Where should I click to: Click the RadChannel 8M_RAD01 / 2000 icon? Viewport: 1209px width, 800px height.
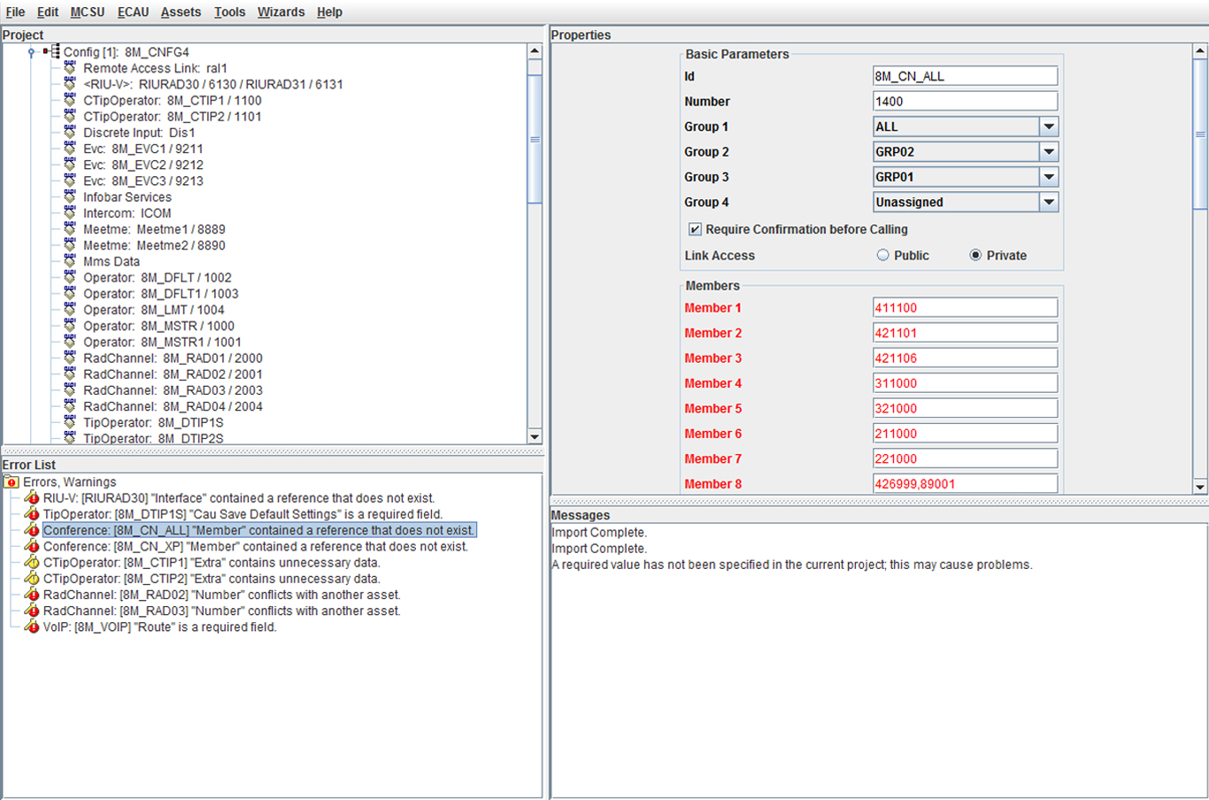click(x=70, y=358)
